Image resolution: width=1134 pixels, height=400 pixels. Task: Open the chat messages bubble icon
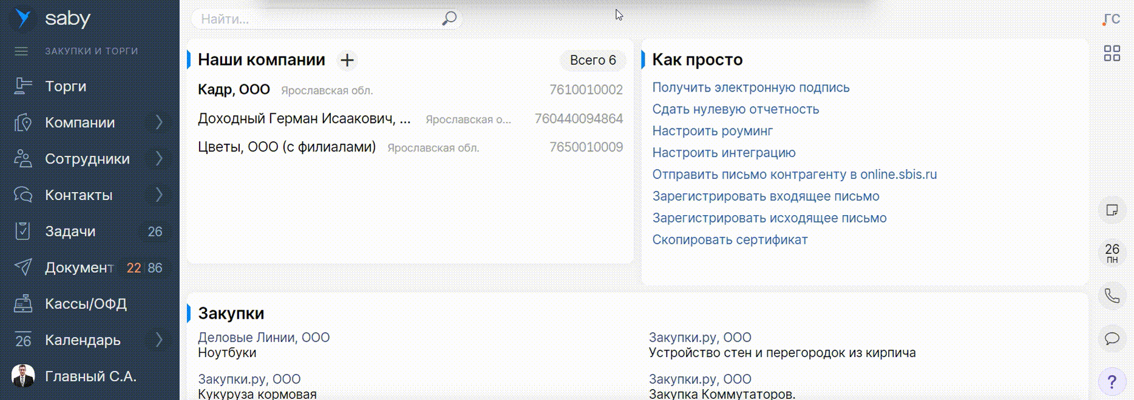[x=1112, y=338]
